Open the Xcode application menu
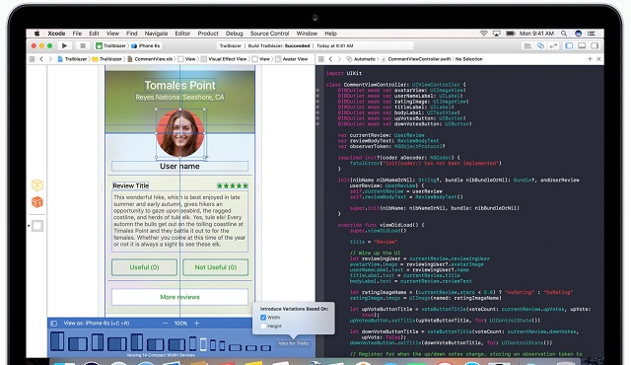 pos(56,34)
